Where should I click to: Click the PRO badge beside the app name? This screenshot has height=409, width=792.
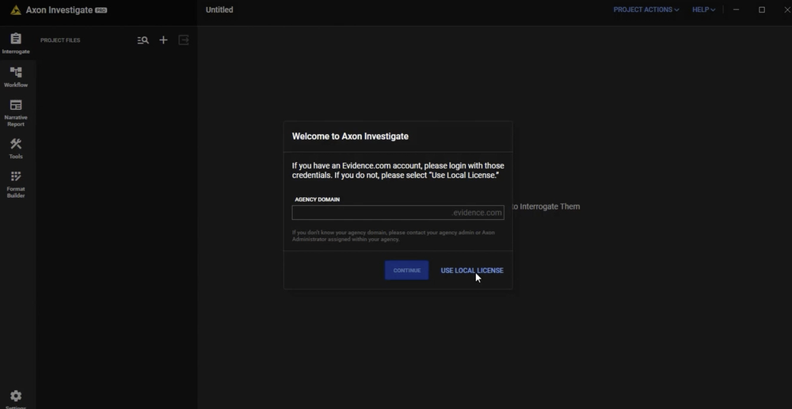pos(101,10)
